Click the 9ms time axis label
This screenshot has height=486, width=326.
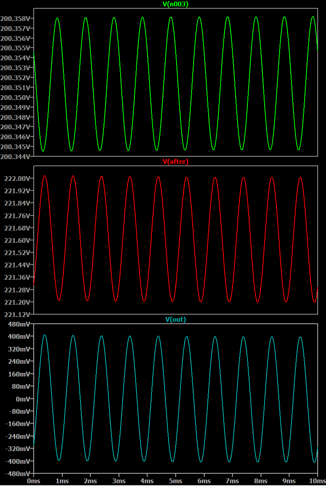point(289,481)
